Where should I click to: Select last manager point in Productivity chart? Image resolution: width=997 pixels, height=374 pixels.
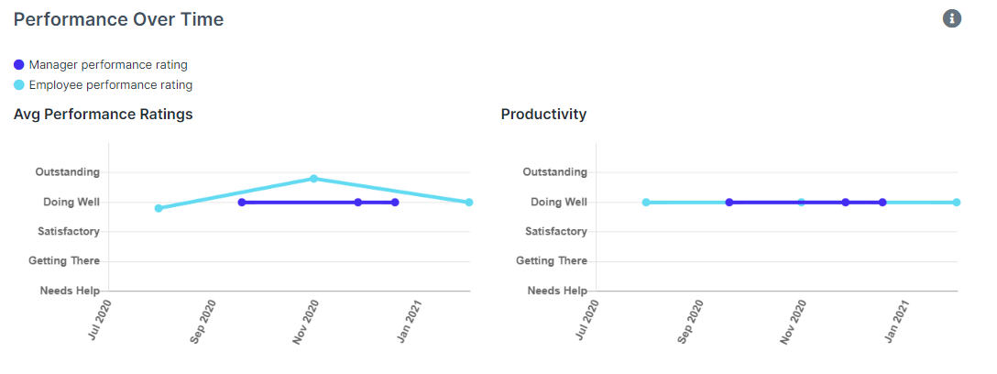(882, 203)
